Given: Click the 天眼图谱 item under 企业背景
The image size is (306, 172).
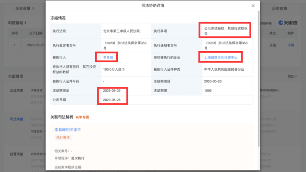Looking at the screenshot, I should (37, 90).
